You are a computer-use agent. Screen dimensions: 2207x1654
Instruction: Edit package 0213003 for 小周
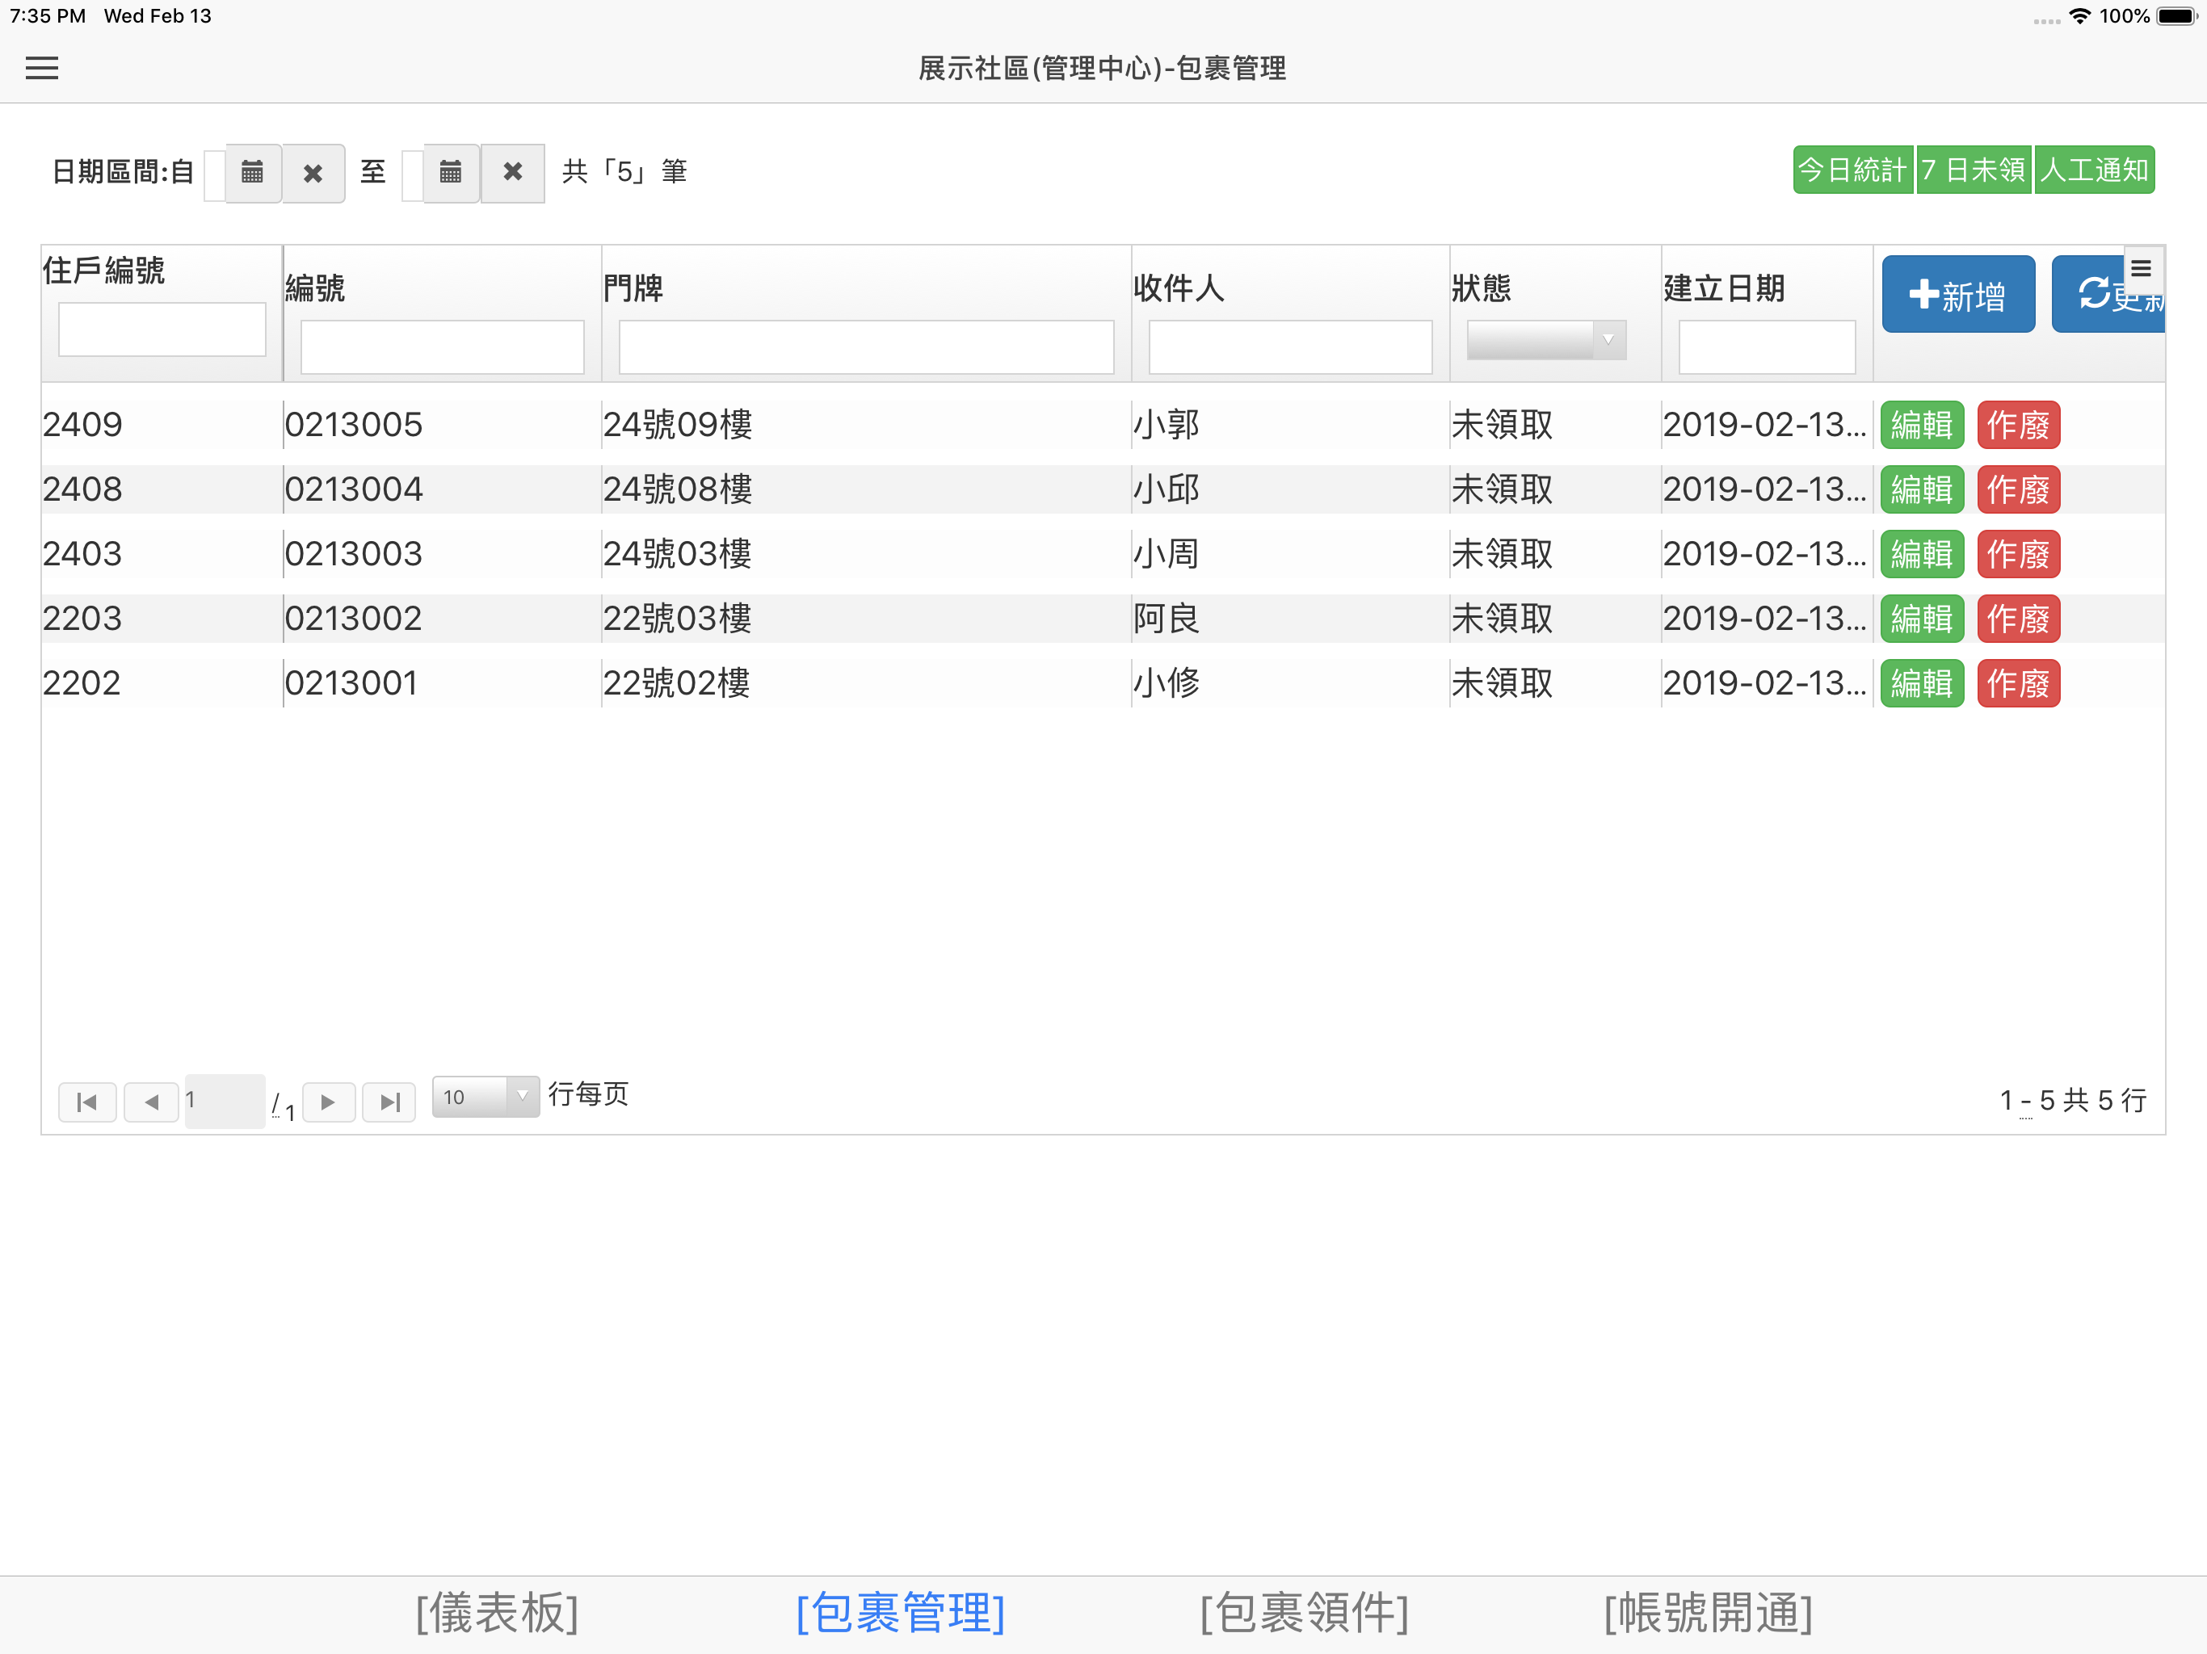pos(1923,555)
